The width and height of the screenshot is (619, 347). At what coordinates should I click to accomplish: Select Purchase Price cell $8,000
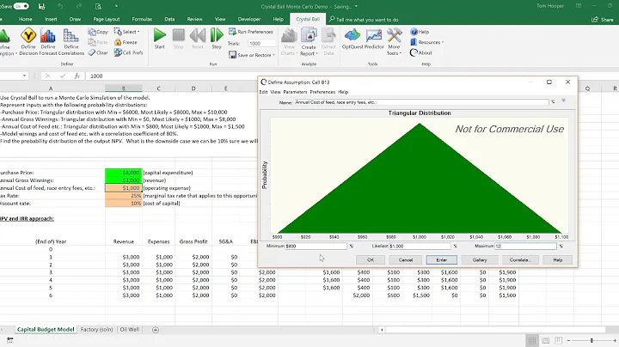pyautogui.click(x=124, y=173)
